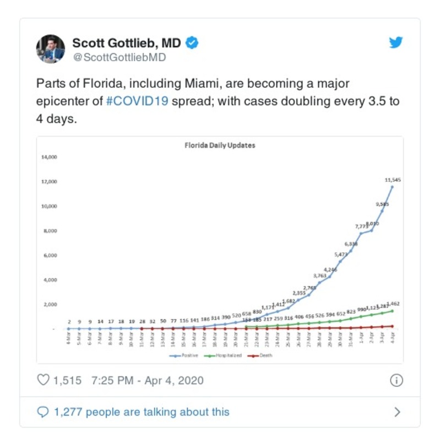The height and width of the screenshot is (447, 440).
Task: Click the blue verified badge
Action: [192, 43]
